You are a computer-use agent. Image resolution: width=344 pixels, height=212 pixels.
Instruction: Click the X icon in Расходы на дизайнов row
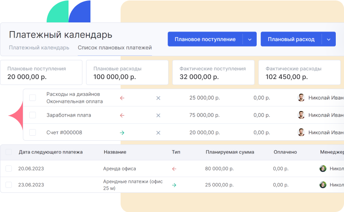tap(158, 98)
